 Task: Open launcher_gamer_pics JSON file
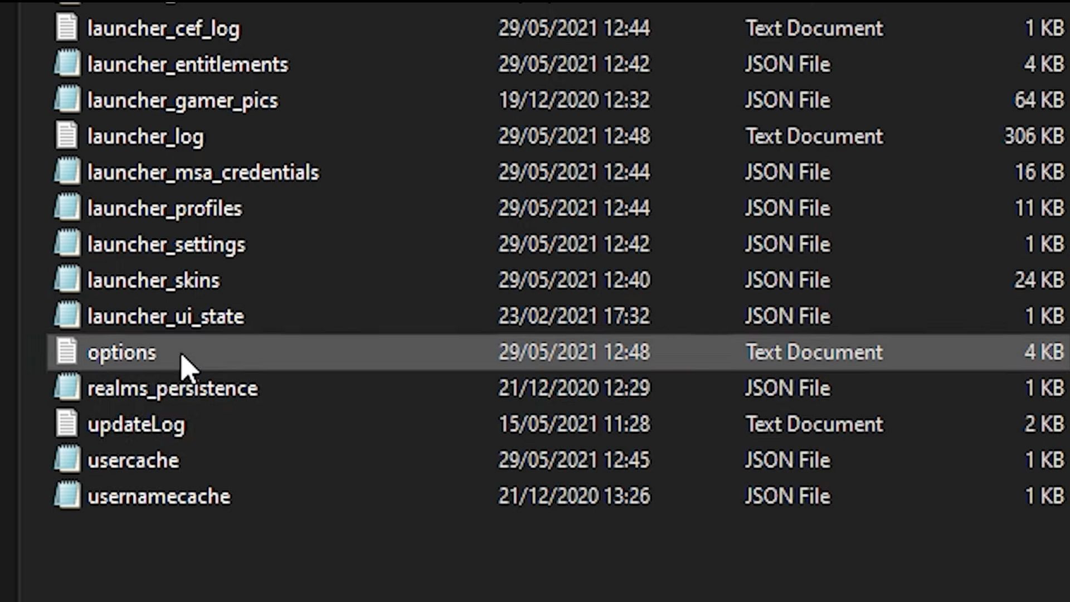coord(182,101)
